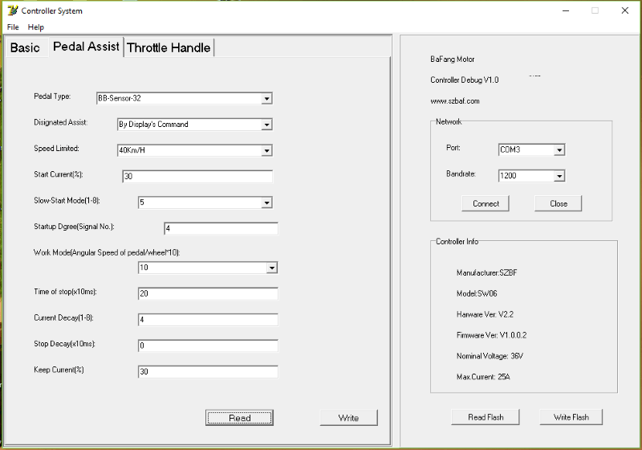Viewport: 642px width, 450px height.
Task: Focus the Startup Degree Signal No. field
Action: point(221,228)
